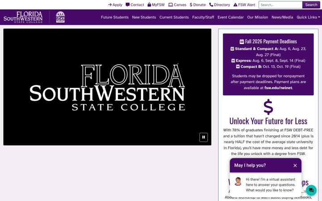Open Event Calendar menu item
The image size is (322, 201).
coord(231,17)
